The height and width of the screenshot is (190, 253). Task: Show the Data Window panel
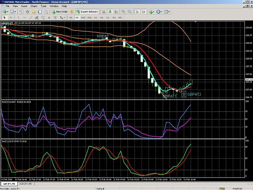(28, 12)
